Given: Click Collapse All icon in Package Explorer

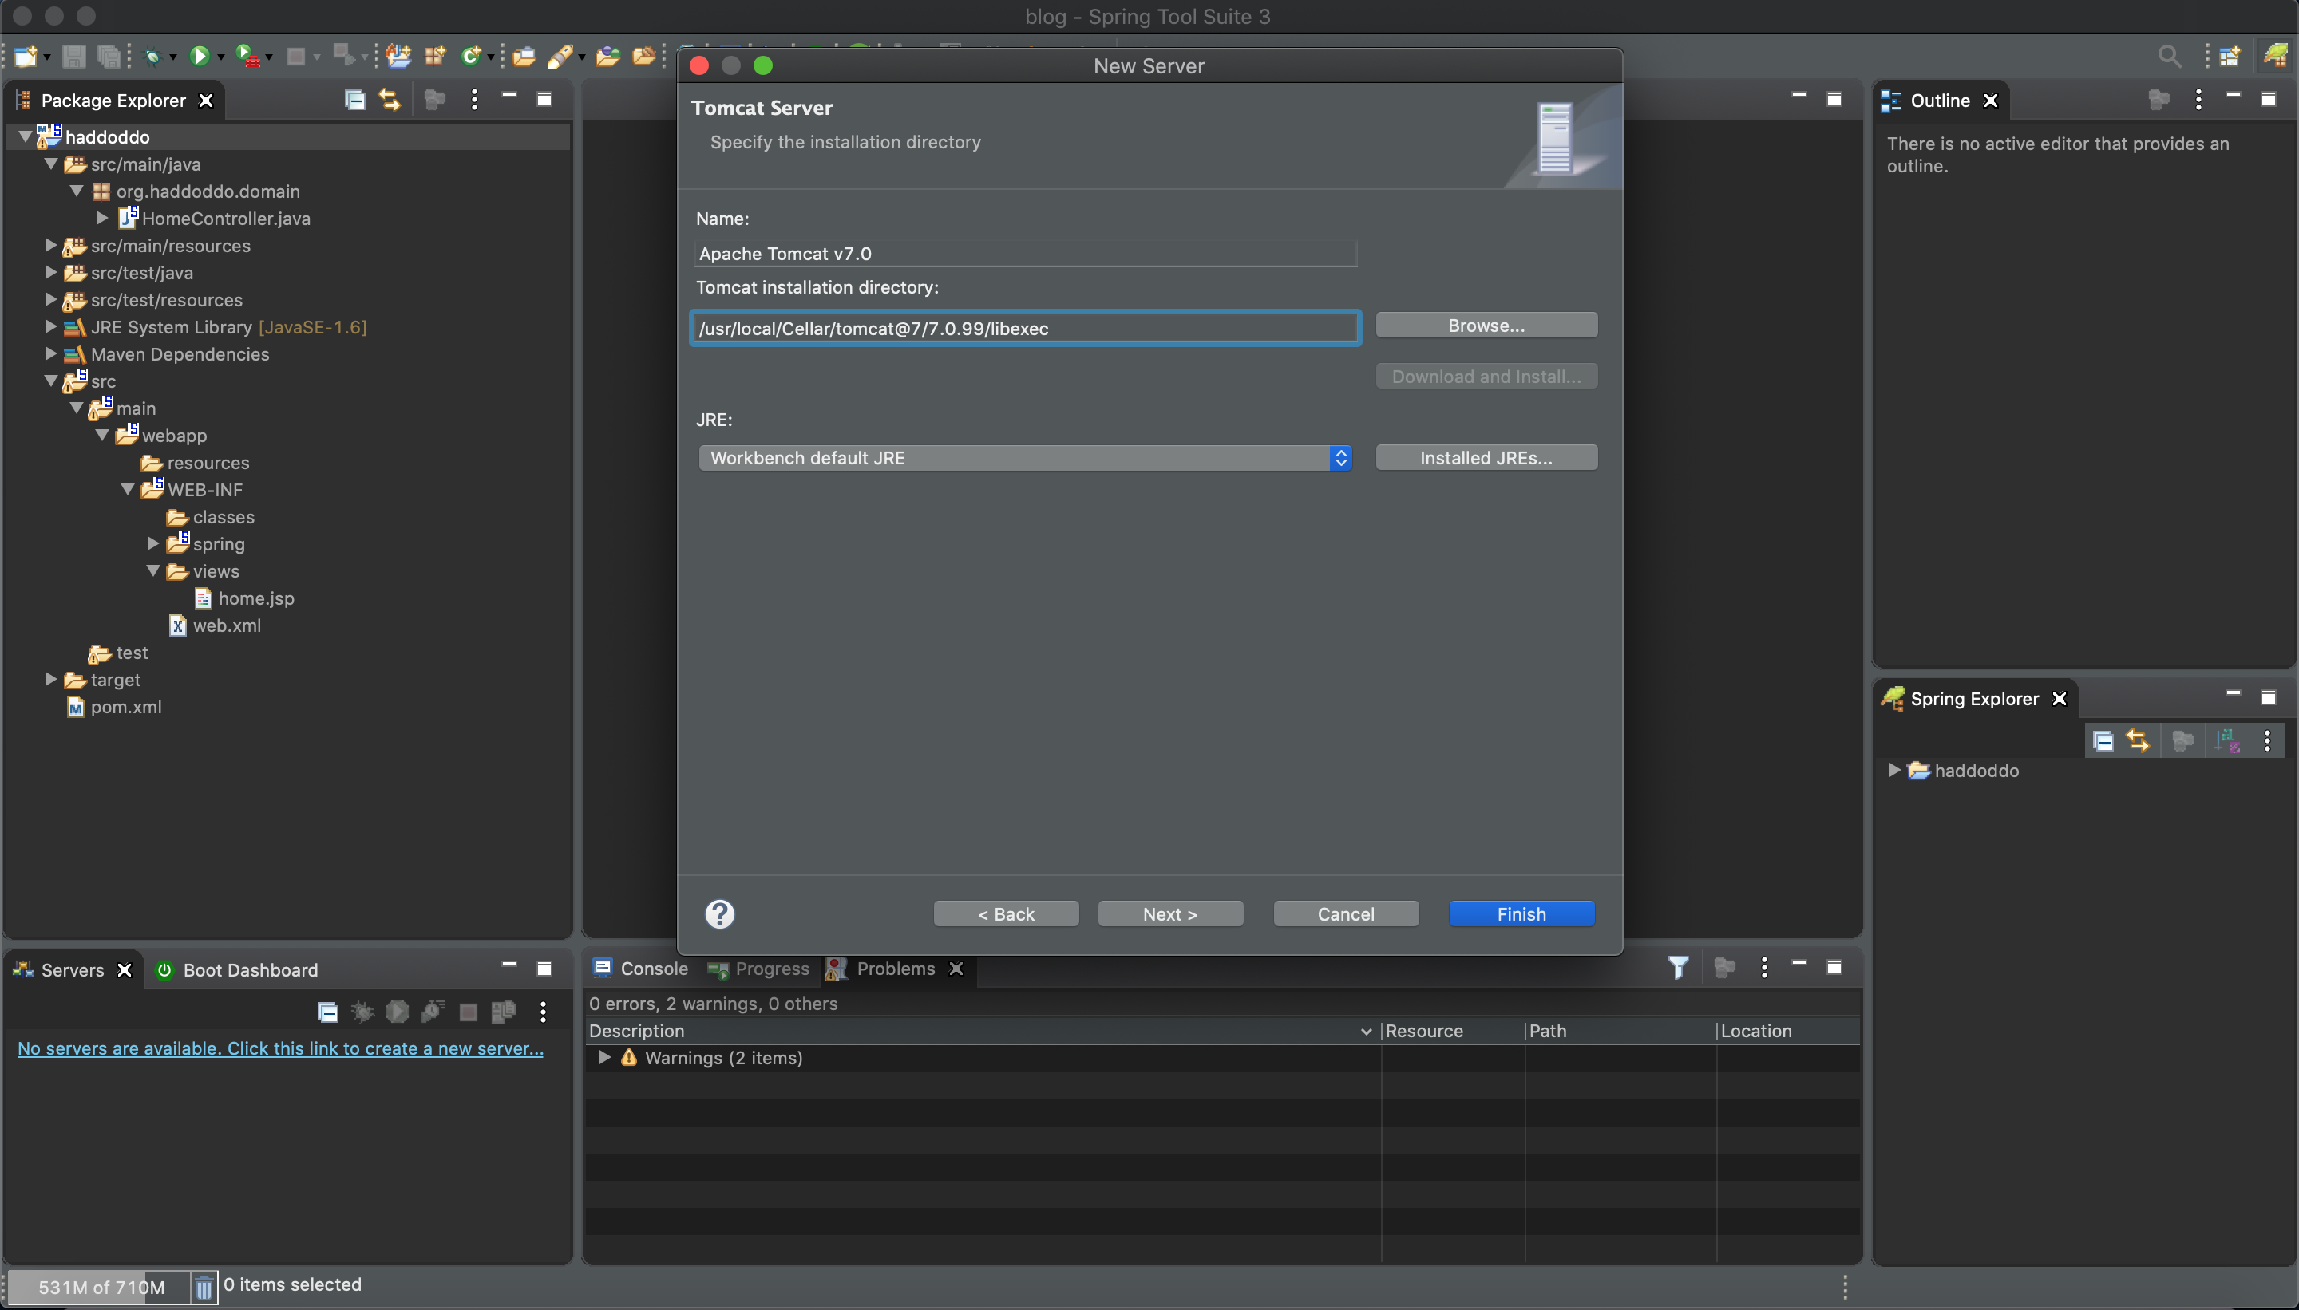Looking at the screenshot, I should point(354,100).
